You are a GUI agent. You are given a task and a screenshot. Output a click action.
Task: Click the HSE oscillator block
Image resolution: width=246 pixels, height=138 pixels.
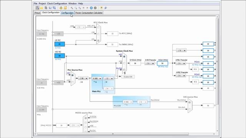(x=59, y=83)
